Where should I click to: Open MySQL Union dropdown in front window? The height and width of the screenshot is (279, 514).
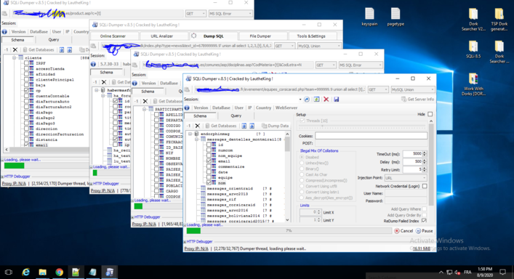coord(413,89)
